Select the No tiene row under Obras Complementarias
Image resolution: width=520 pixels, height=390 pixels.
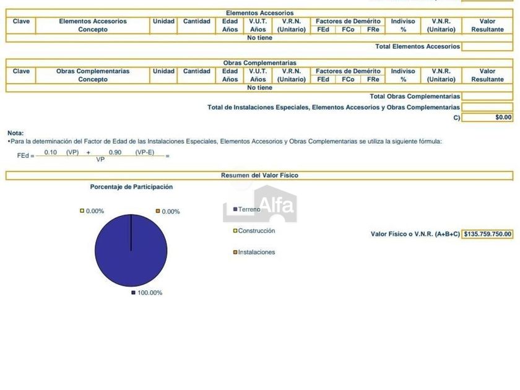click(x=259, y=88)
